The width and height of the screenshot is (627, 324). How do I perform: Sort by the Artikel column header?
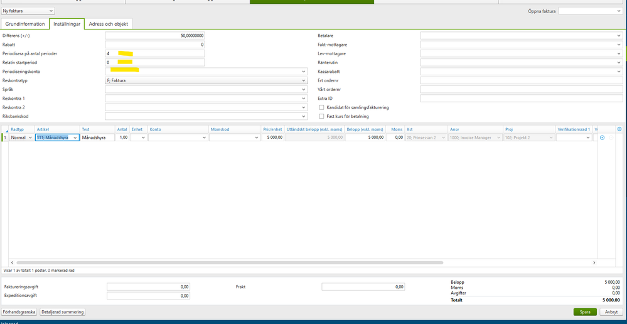(x=57, y=129)
